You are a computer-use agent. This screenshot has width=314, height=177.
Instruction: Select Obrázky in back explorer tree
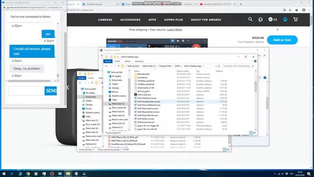tap(89, 105)
